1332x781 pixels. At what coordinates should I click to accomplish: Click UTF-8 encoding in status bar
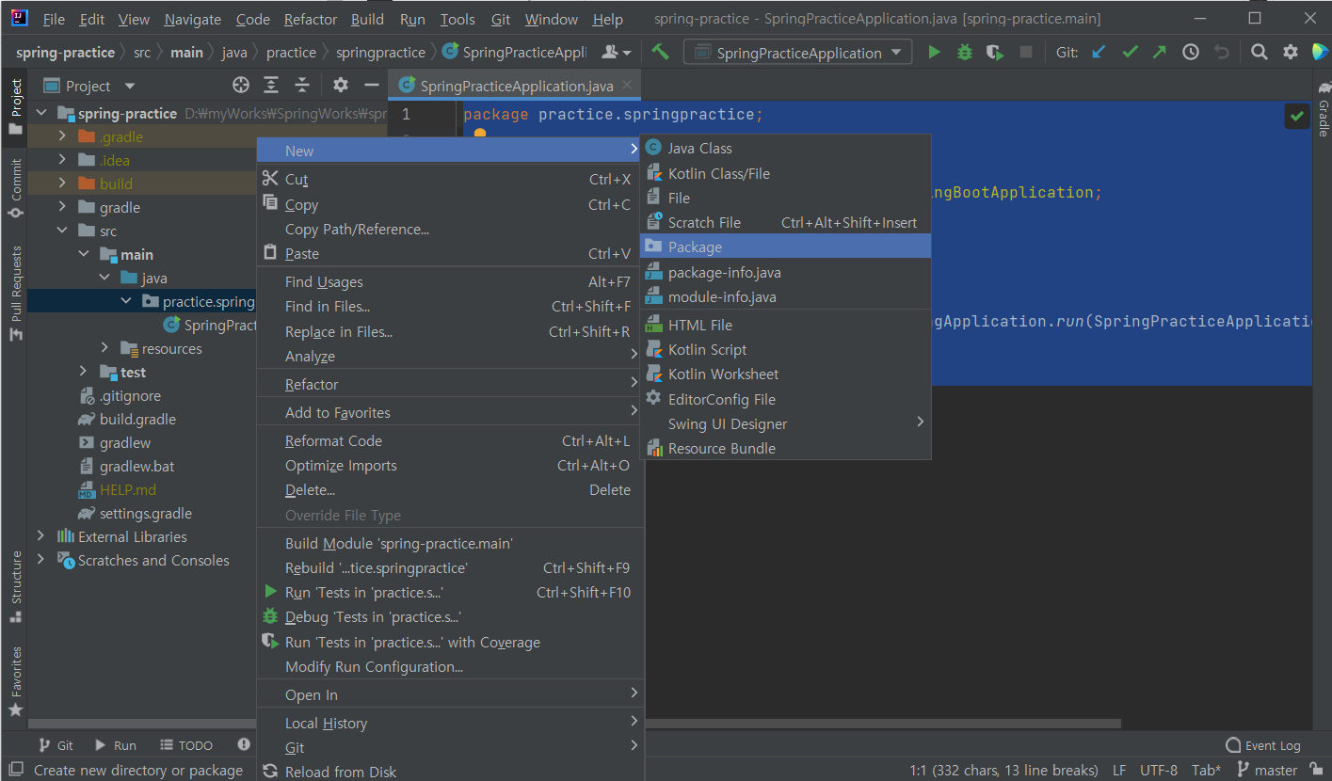(1159, 770)
